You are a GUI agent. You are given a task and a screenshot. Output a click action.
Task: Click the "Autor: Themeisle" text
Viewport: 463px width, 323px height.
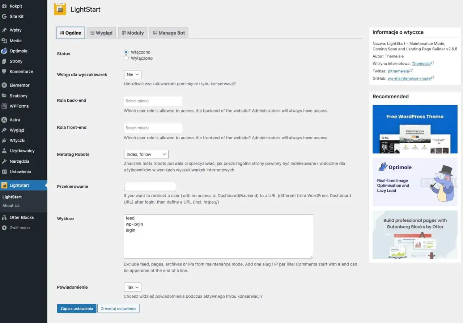pyautogui.click(x=388, y=56)
